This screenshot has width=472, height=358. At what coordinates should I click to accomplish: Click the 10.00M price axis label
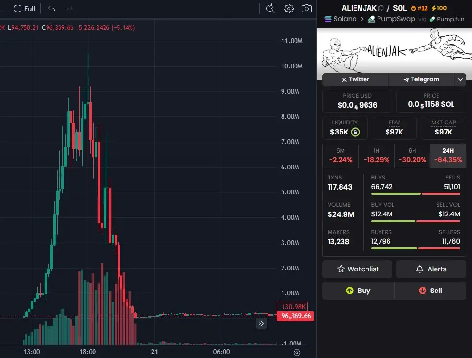(x=292, y=67)
